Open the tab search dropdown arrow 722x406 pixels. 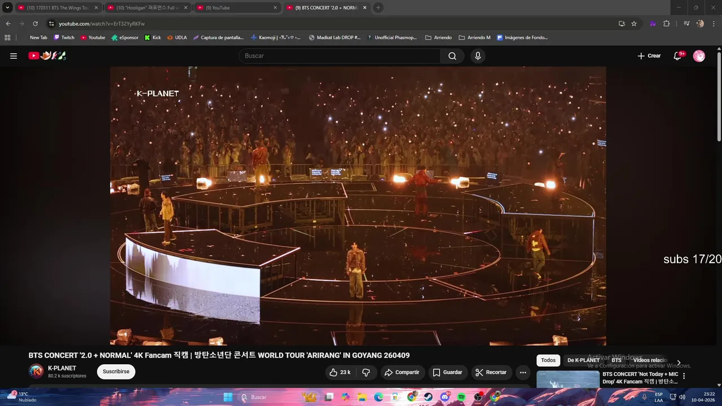(7, 8)
